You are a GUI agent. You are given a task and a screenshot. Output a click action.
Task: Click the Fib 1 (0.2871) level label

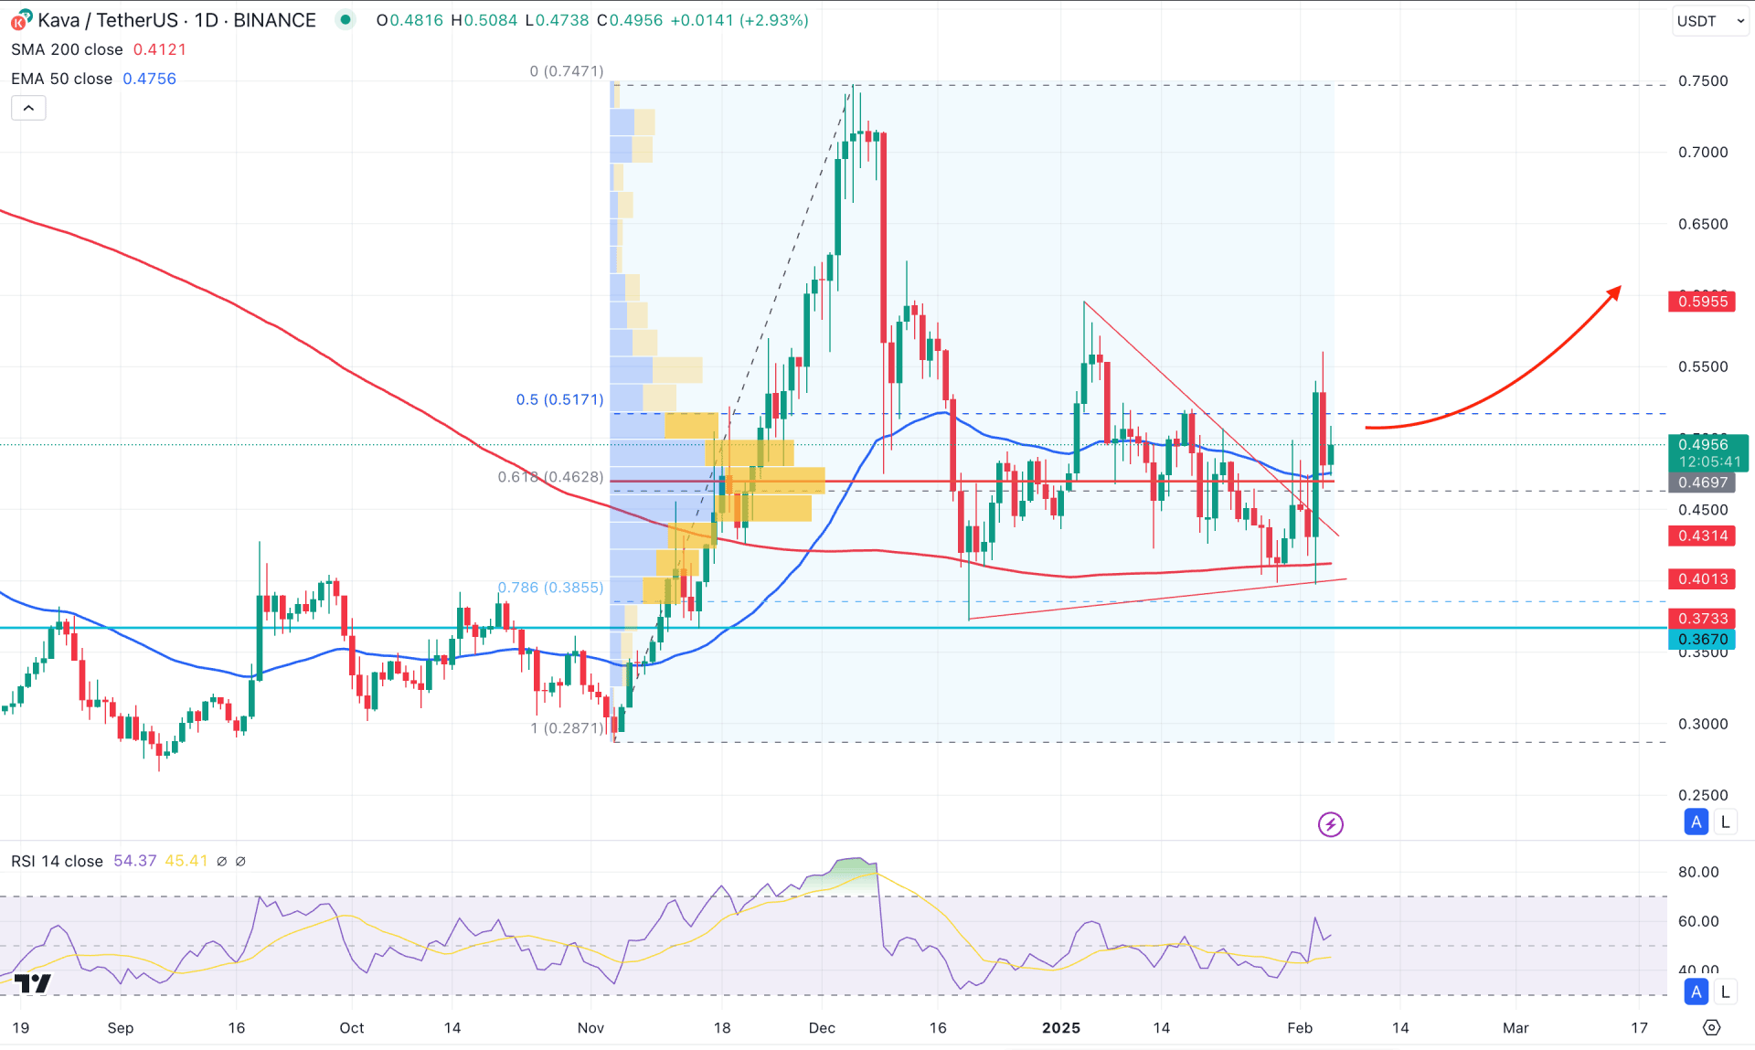click(x=568, y=728)
